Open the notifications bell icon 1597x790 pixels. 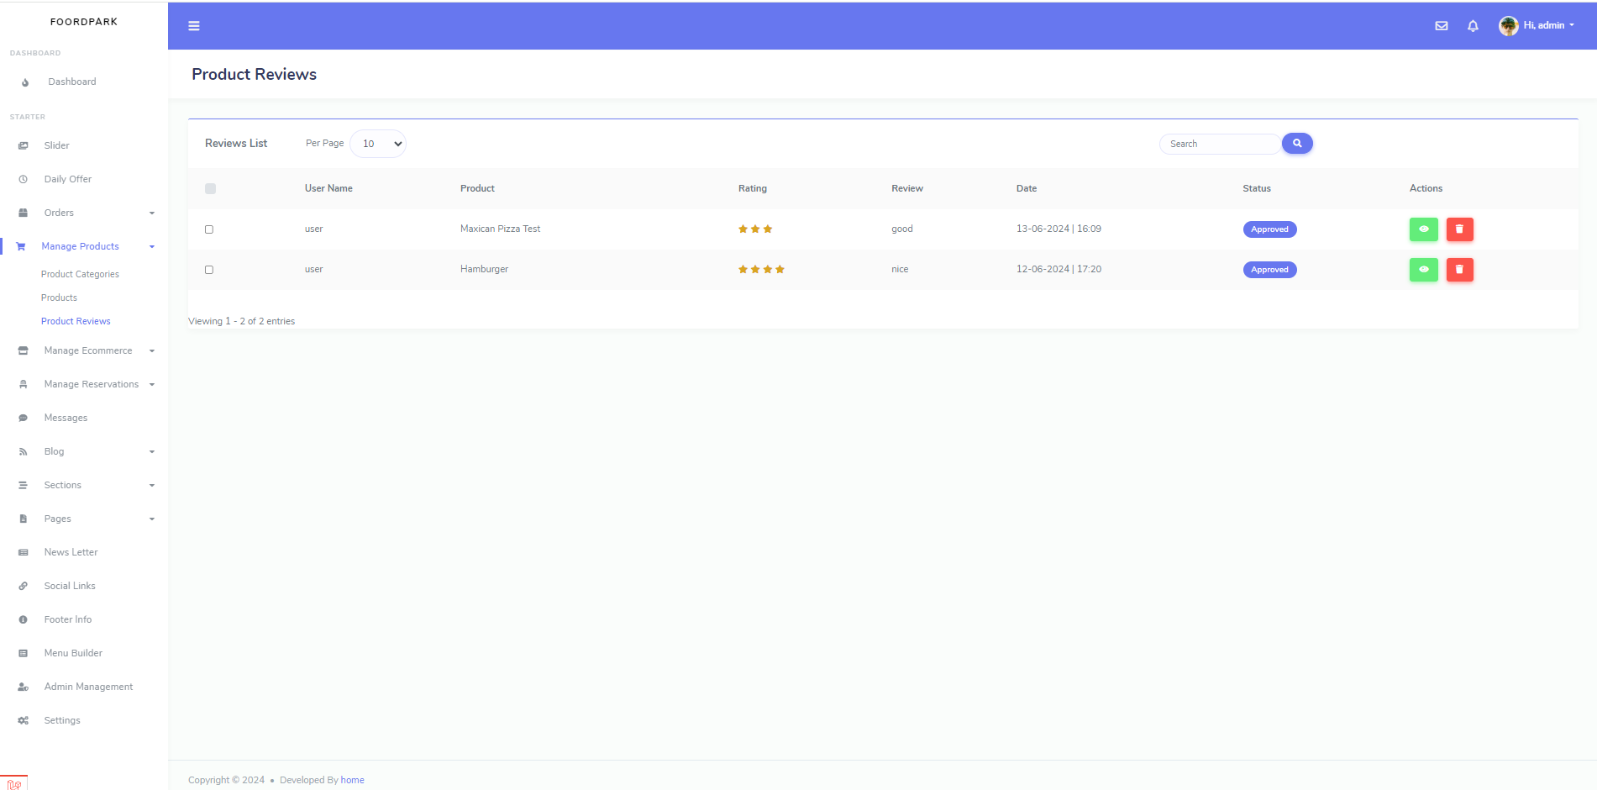tap(1473, 26)
